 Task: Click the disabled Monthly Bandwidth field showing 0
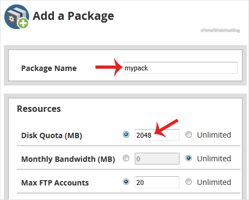coord(157,159)
